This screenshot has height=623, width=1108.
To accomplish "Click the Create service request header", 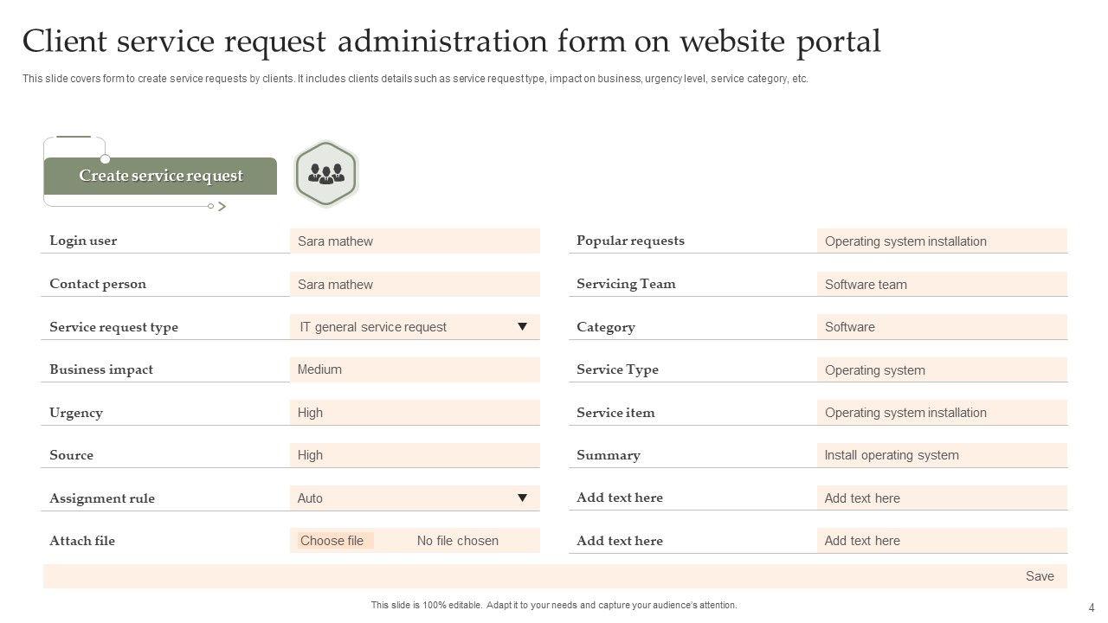I will (161, 176).
